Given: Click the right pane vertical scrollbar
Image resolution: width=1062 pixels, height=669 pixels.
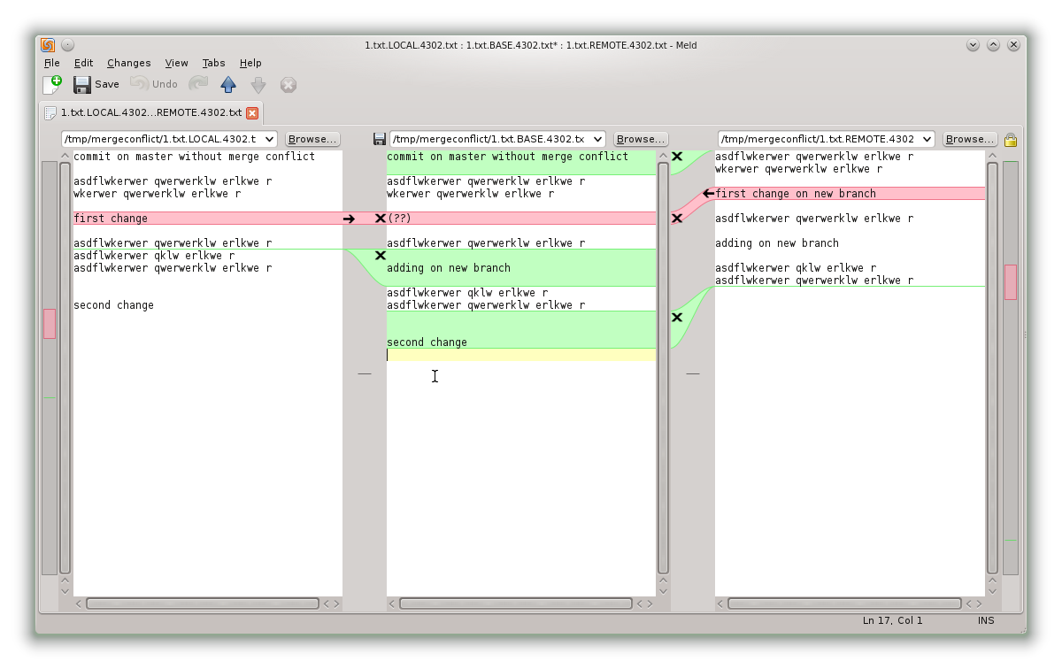Looking at the screenshot, I should (992, 368).
